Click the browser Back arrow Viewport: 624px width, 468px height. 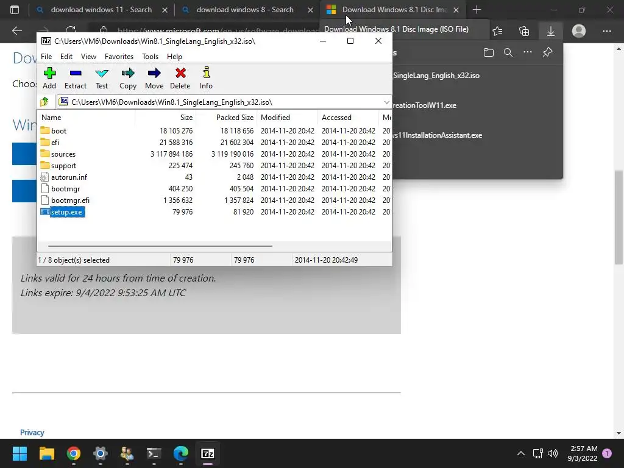click(17, 30)
